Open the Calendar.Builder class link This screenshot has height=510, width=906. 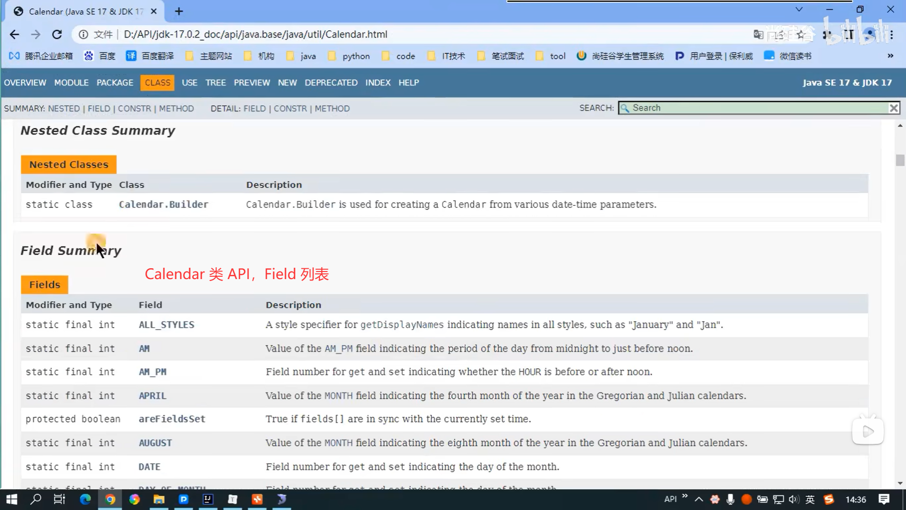[163, 204]
